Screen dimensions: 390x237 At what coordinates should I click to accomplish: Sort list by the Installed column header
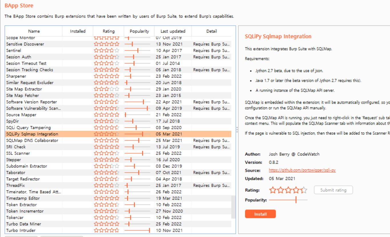(78, 31)
